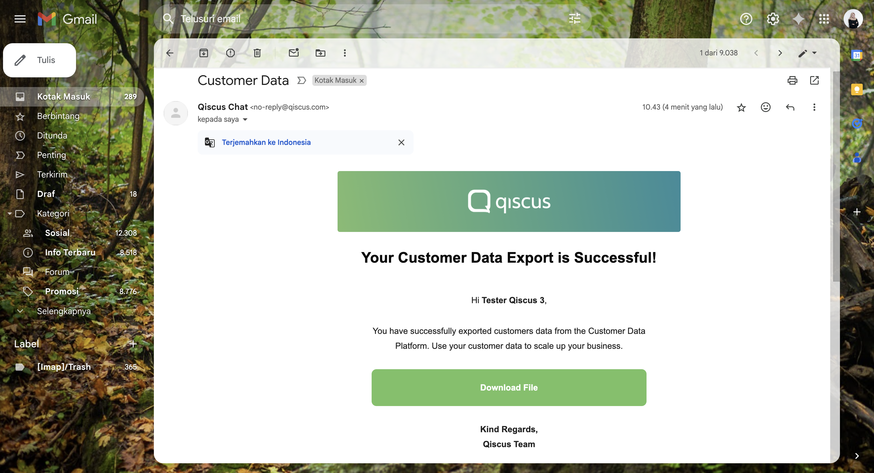This screenshot has width=874, height=473.
Task: Reply to Qiscus Chat email
Action: 790,107
